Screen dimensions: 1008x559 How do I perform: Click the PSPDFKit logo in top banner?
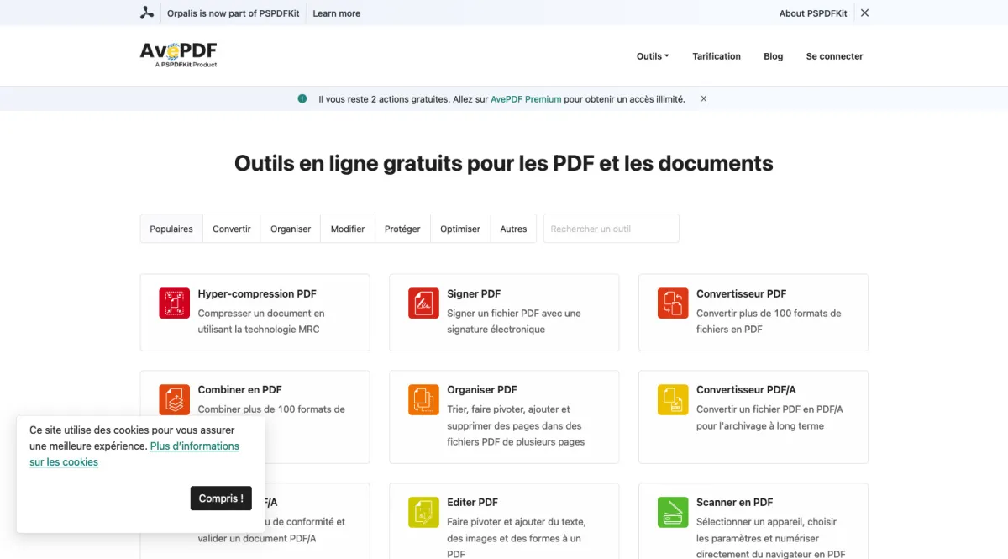(x=147, y=13)
